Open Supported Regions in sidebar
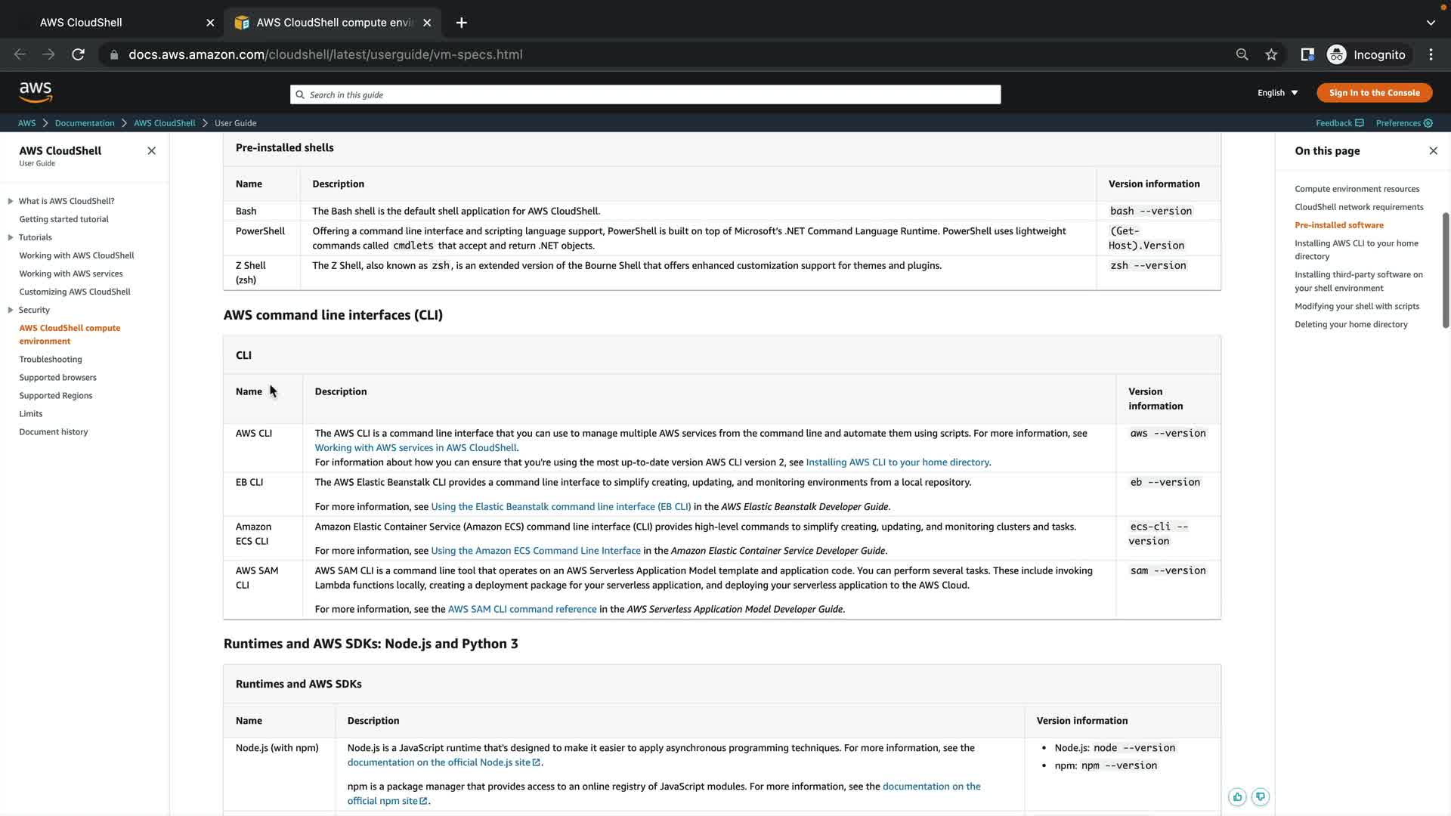1451x816 pixels. coord(56,396)
